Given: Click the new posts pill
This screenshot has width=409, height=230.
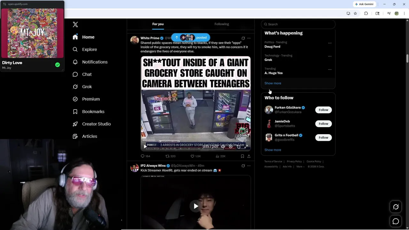Looking at the screenshot, I should (190, 37).
